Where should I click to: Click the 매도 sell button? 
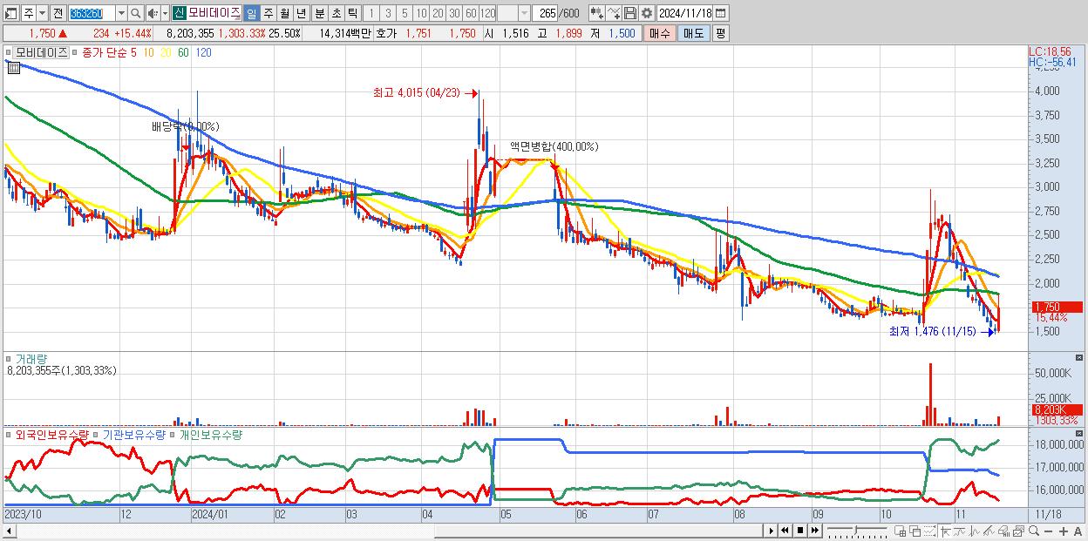pyautogui.click(x=693, y=33)
